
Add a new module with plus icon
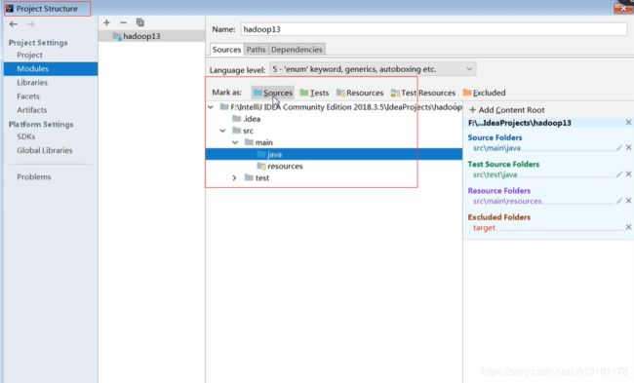[106, 22]
